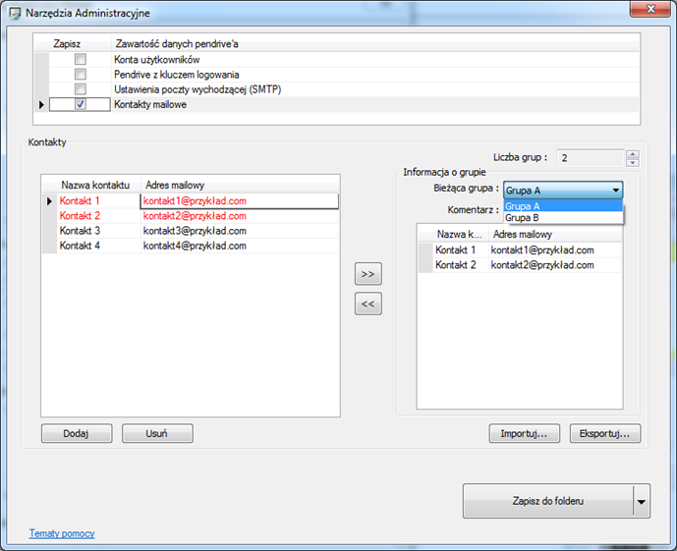Decrease Liczba grup with down arrow
Viewport: 677px width, 551px height.
coord(633,162)
